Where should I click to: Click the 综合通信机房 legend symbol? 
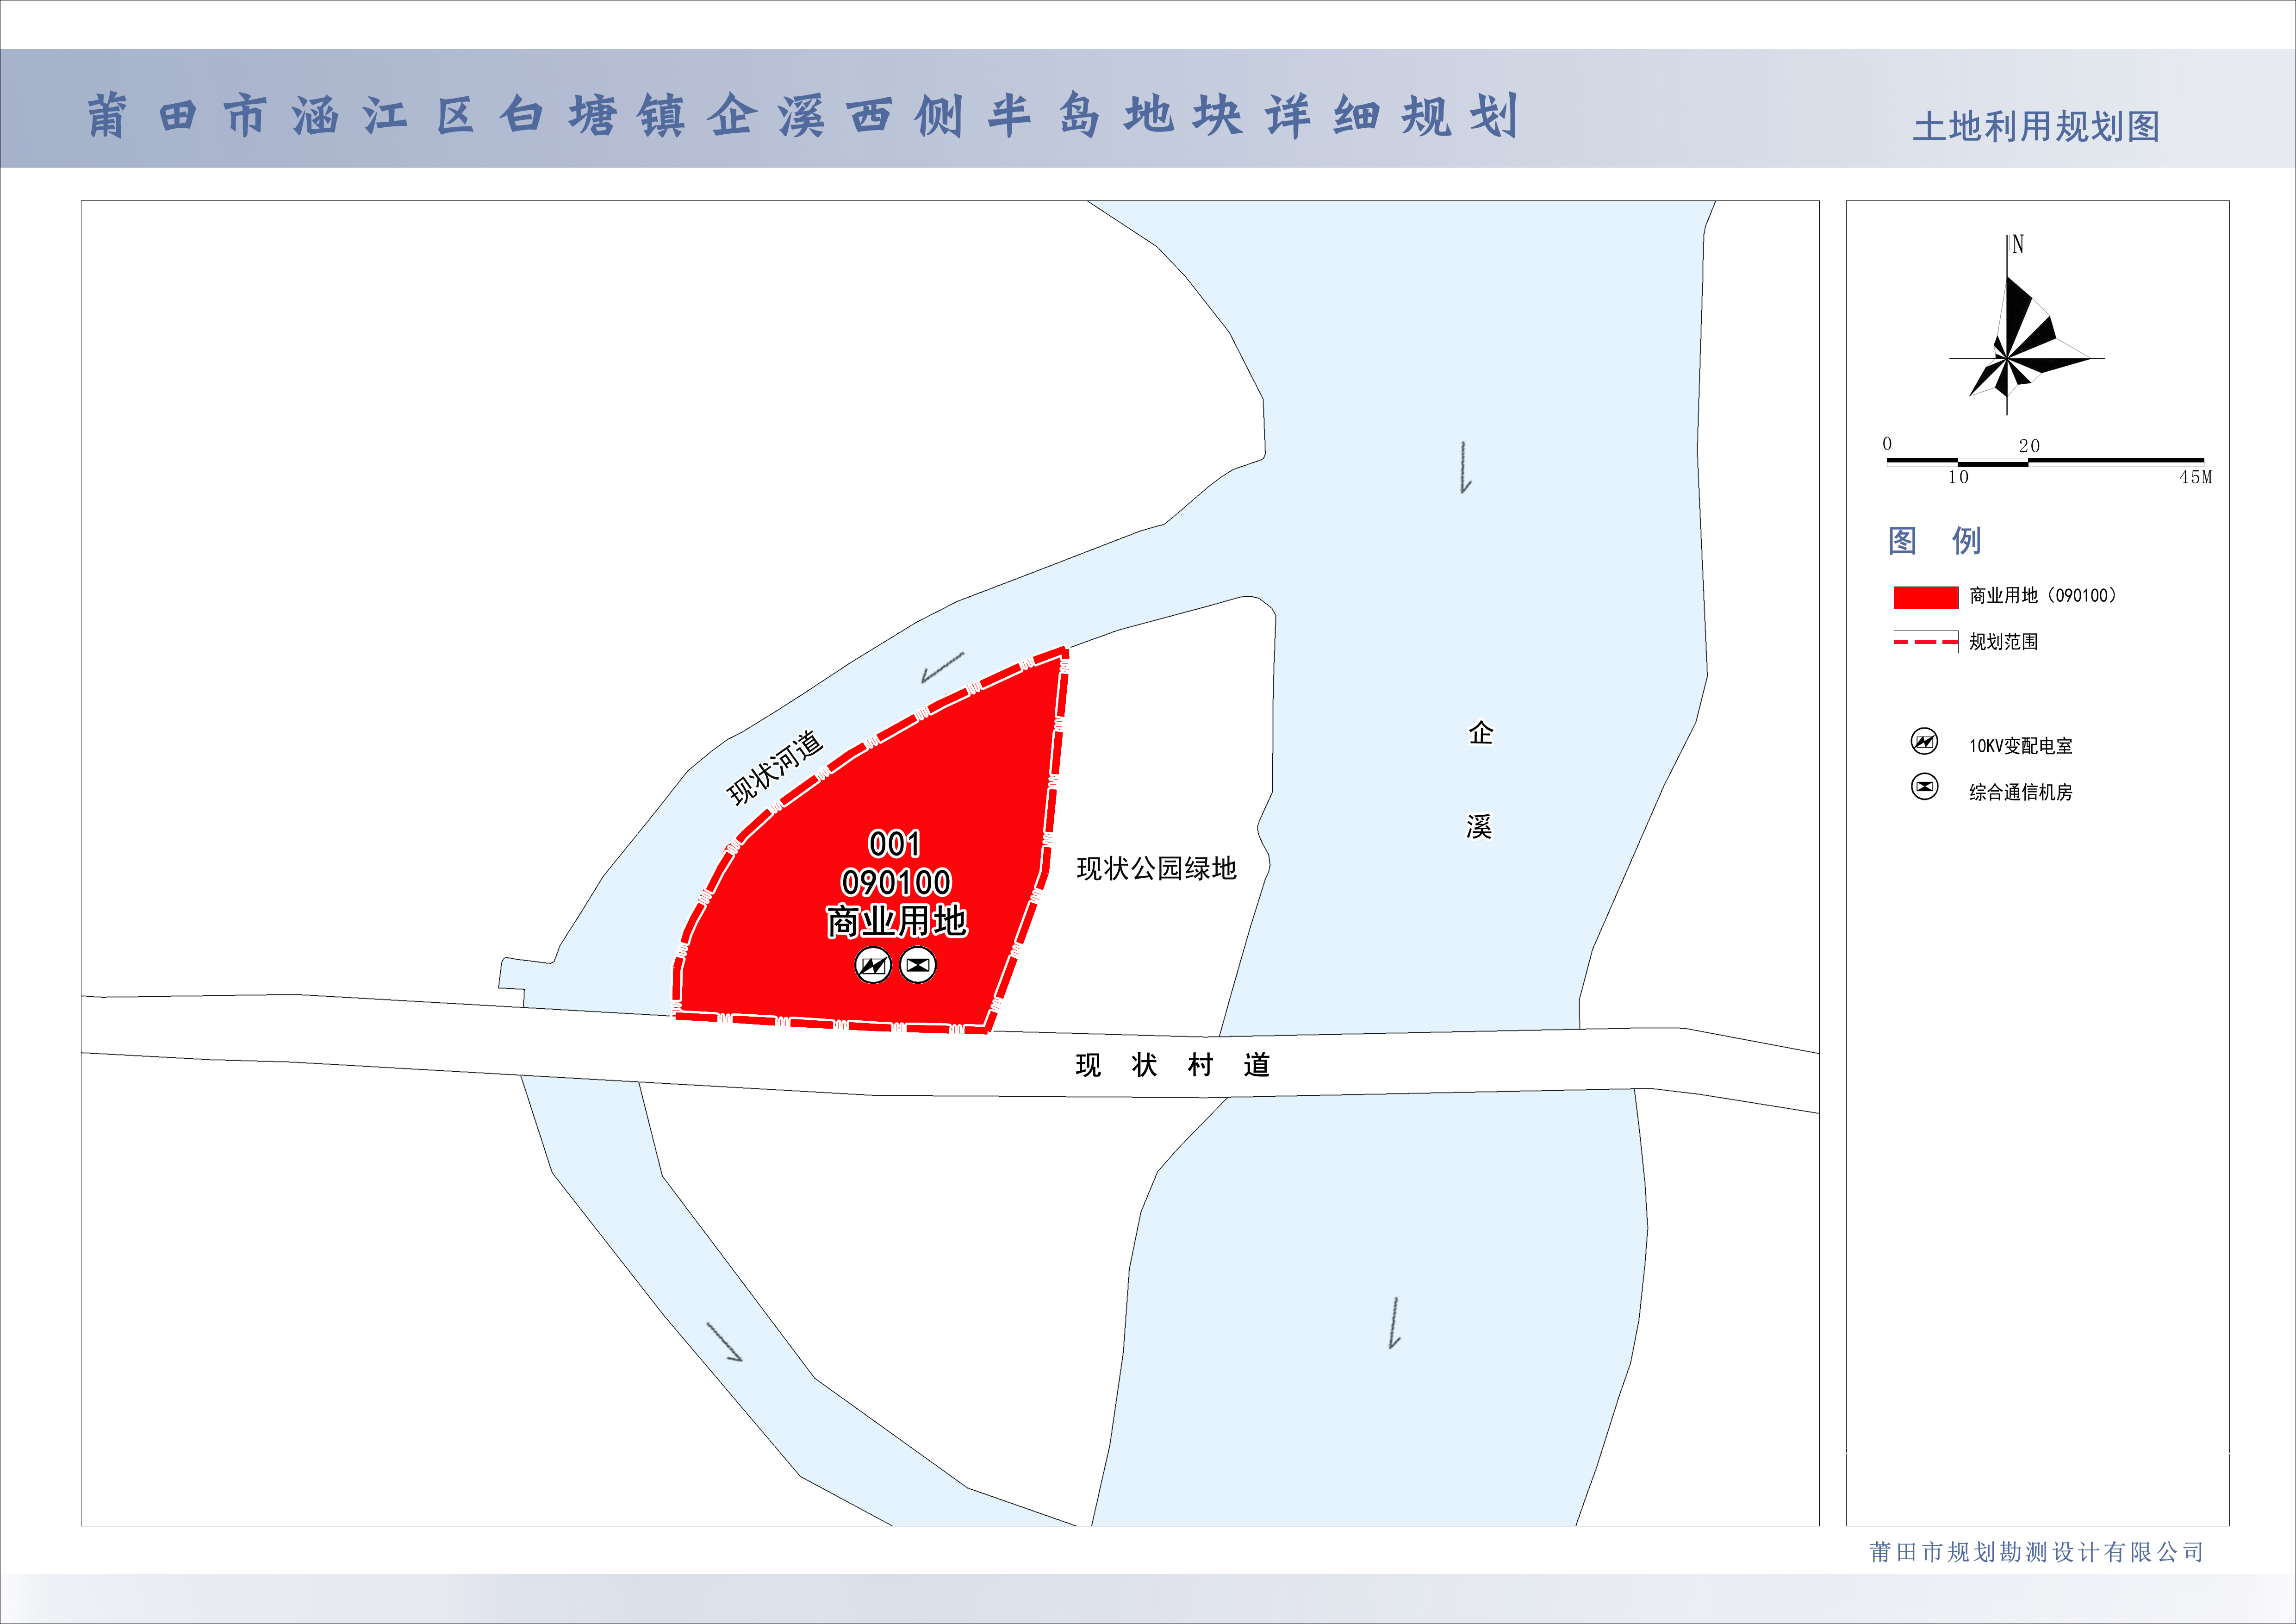1924,787
